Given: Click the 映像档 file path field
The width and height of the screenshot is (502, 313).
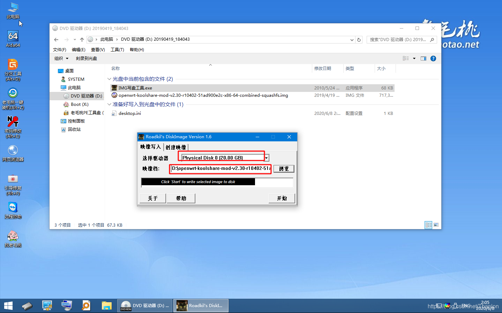Looking at the screenshot, I should [221, 169].
